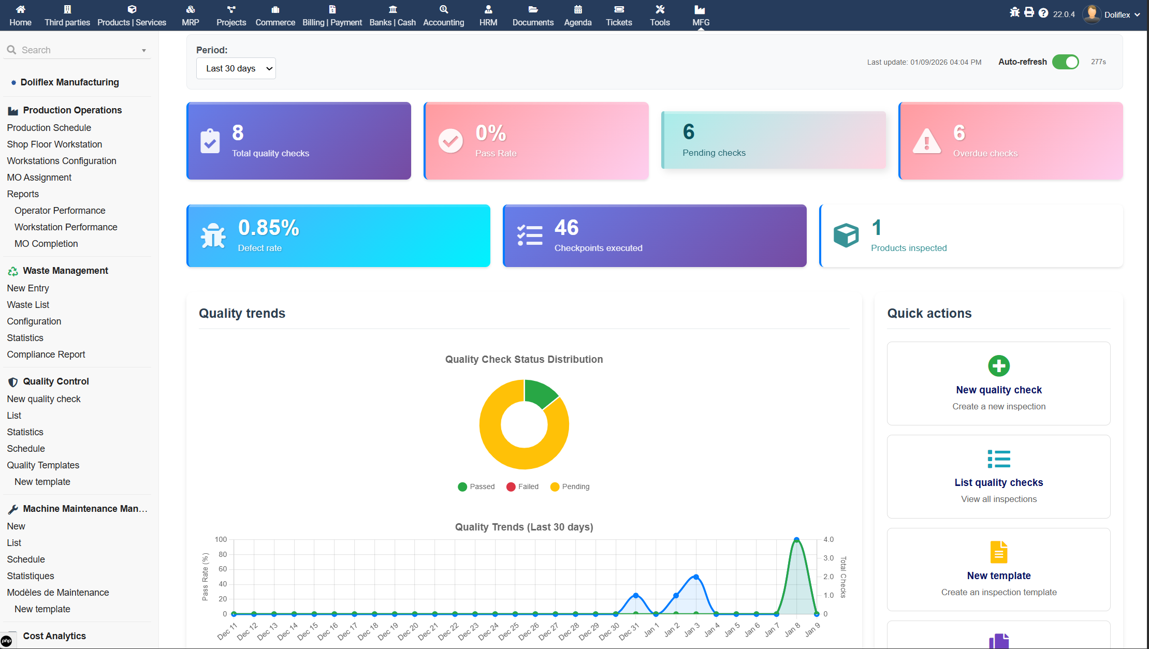Click the yellow New template document icon
The height and width of the screenshot is (649, 1149).
pyautogui.click(x=998, y=552)
